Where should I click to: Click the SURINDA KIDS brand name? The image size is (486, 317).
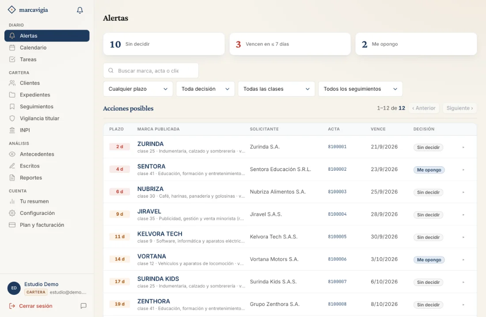(x=158, y=279)
